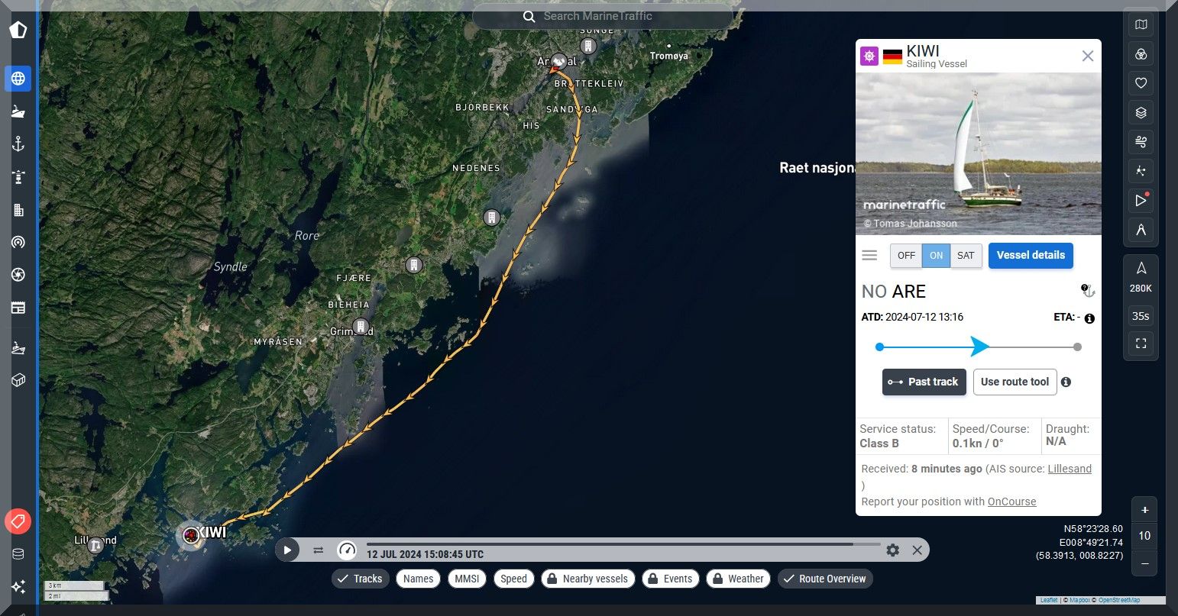Toggle the Tracks chip off
The height and width of the screenshot is (616, 1178).
tap(361, 579)
